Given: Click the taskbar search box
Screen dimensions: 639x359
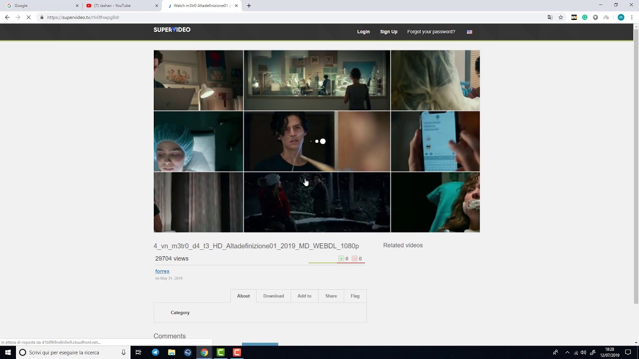Looking at the screenshot, I should click(73, 353).
